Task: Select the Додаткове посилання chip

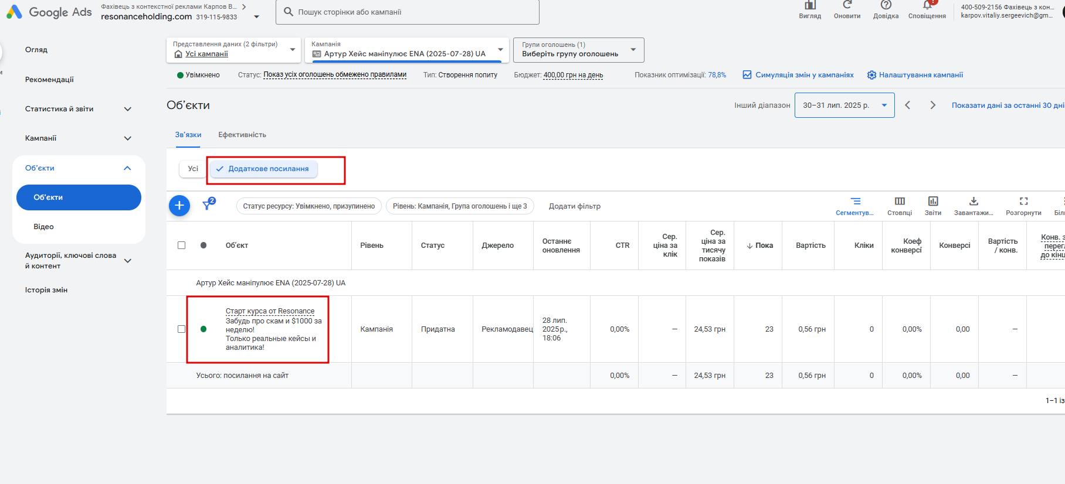Action: click(x=264, y=169)
